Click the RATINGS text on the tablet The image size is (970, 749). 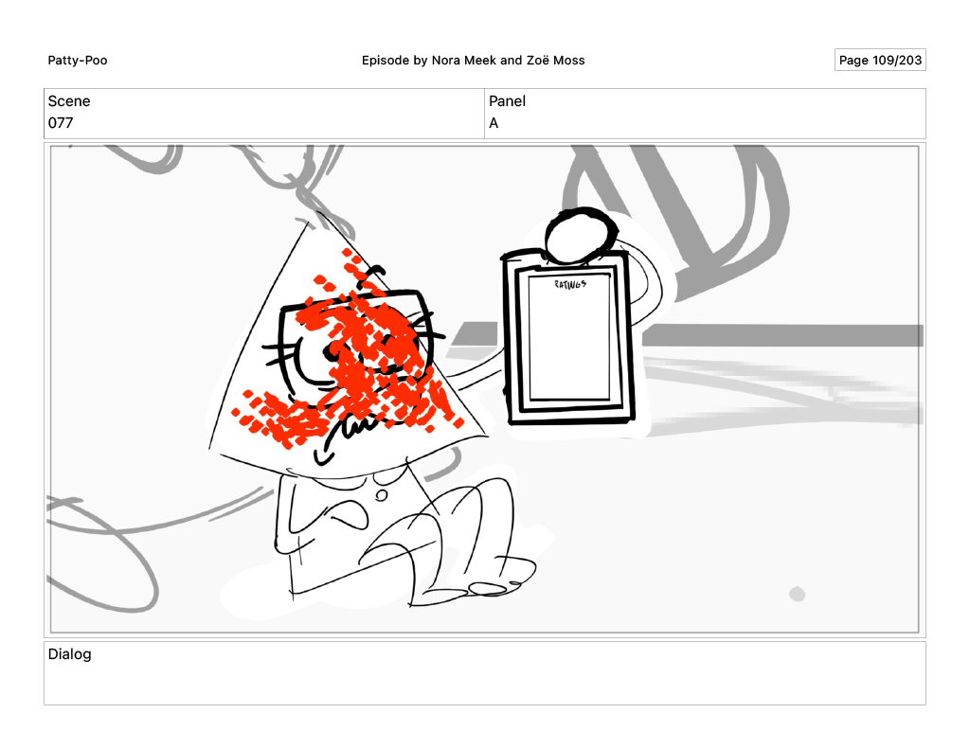[x=570, y=284]
